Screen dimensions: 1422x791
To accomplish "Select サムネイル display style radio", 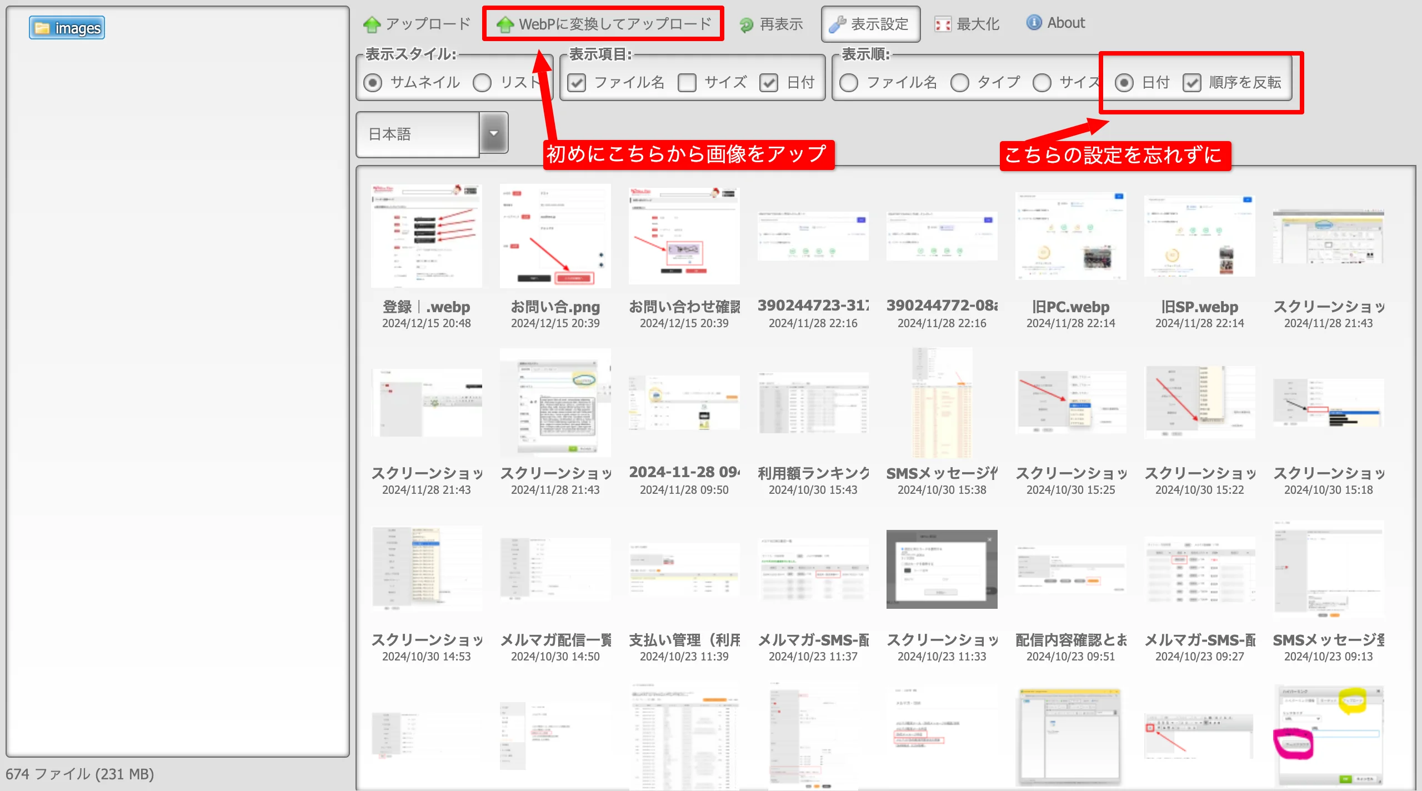I will 373,83.
